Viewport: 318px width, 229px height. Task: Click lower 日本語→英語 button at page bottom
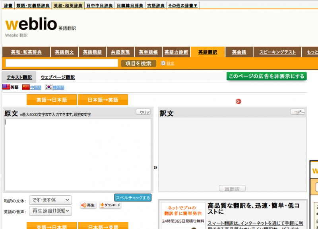click(x=103, y=225)
